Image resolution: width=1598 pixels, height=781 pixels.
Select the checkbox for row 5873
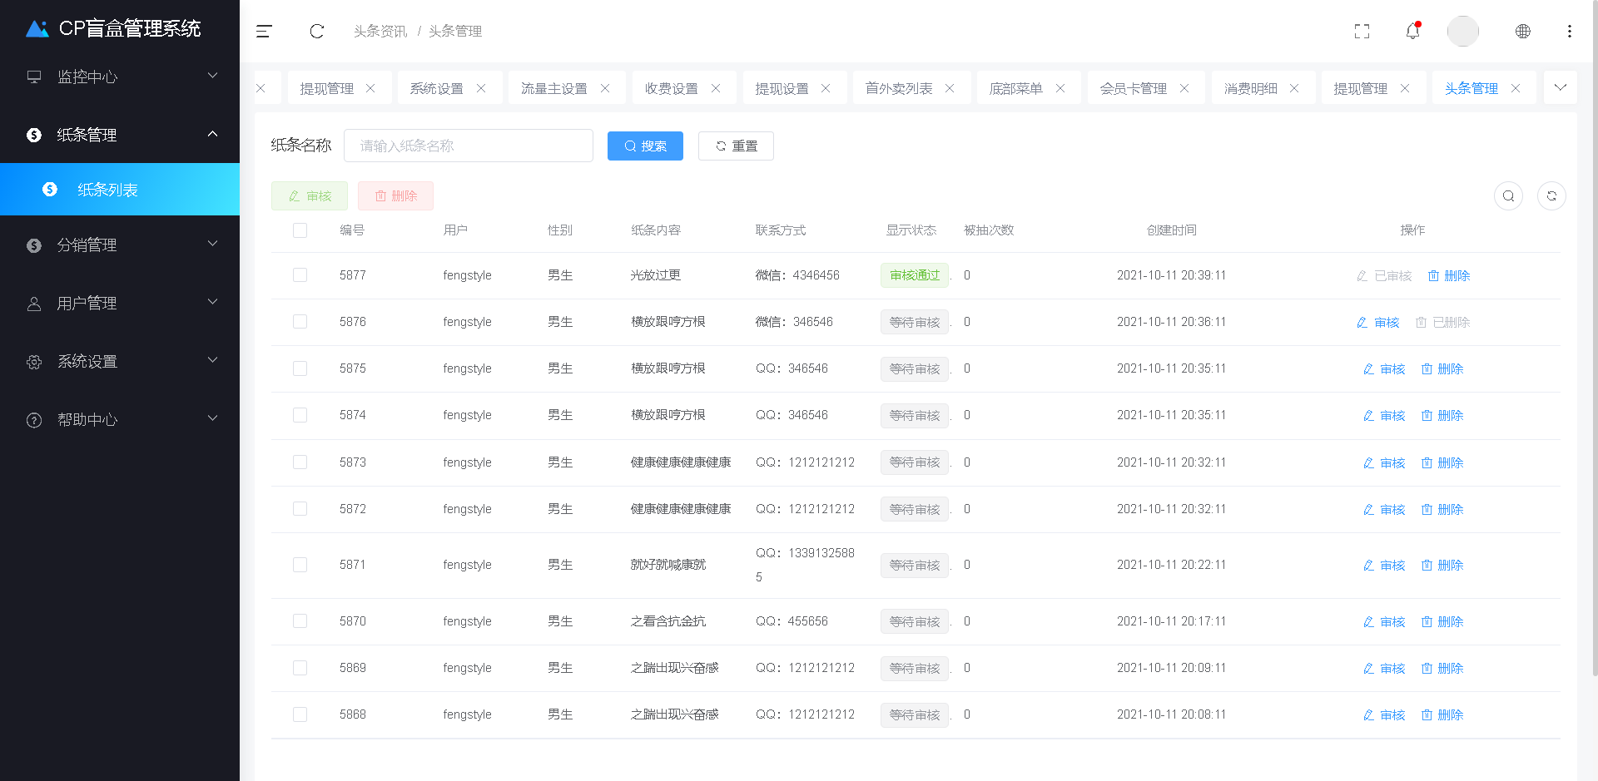[x=300, y=462]
